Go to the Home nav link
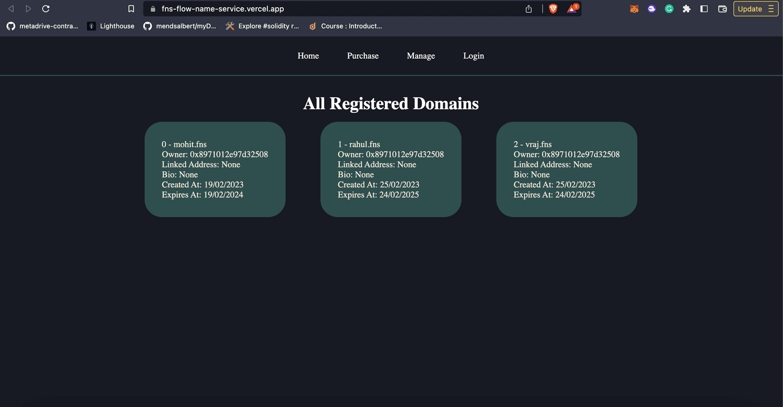The width and height of the screenshot is (783, 407). click(x=308, y=55)
